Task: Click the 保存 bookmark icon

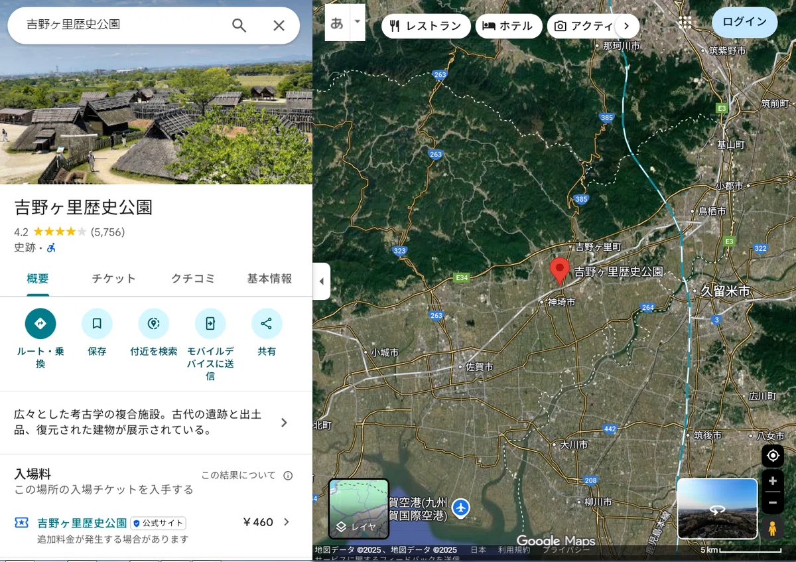Action: [97, 324]
